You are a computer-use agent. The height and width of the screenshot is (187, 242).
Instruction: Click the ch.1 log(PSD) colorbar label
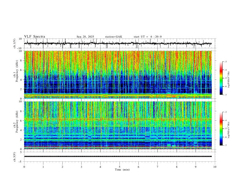[229, 80]
